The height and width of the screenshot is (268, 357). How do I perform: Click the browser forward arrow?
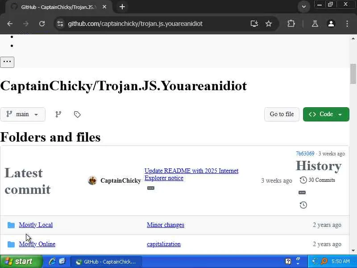point(26,24)
